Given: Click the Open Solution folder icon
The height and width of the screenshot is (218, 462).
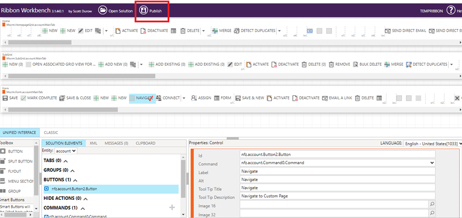Looking at the screenshot, I should (102, 10).
